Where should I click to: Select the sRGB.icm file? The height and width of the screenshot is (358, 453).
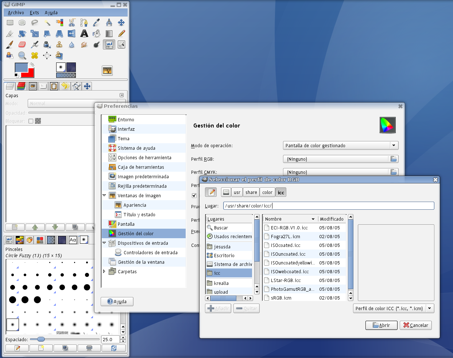pyautogui.click(x=303, y=298)
